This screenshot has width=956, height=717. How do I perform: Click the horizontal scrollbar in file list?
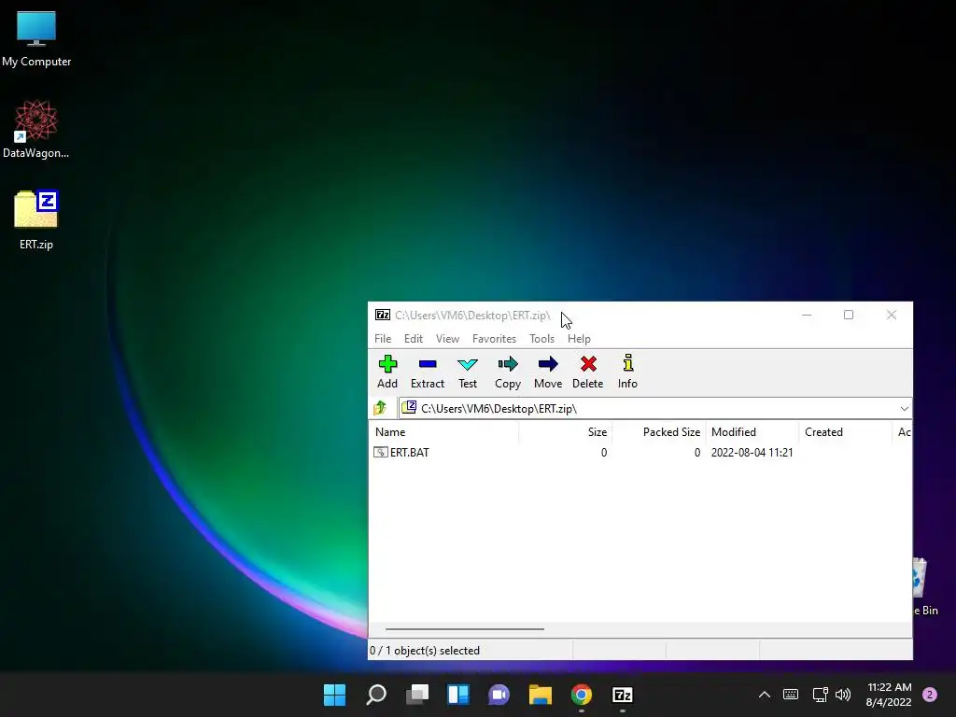pos(465,628)
